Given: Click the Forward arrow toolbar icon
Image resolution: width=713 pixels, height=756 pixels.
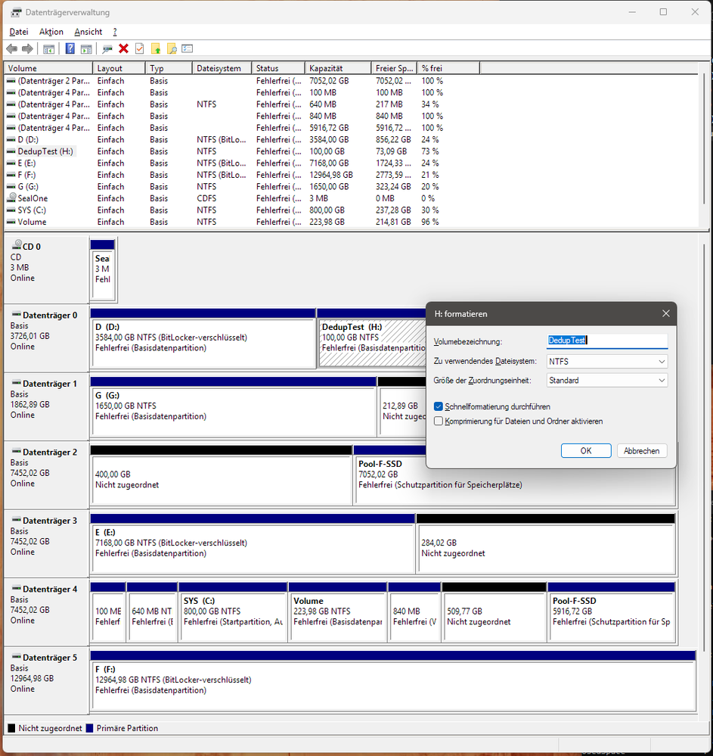Looking at the screenshot, I should [x=28, y=48].
